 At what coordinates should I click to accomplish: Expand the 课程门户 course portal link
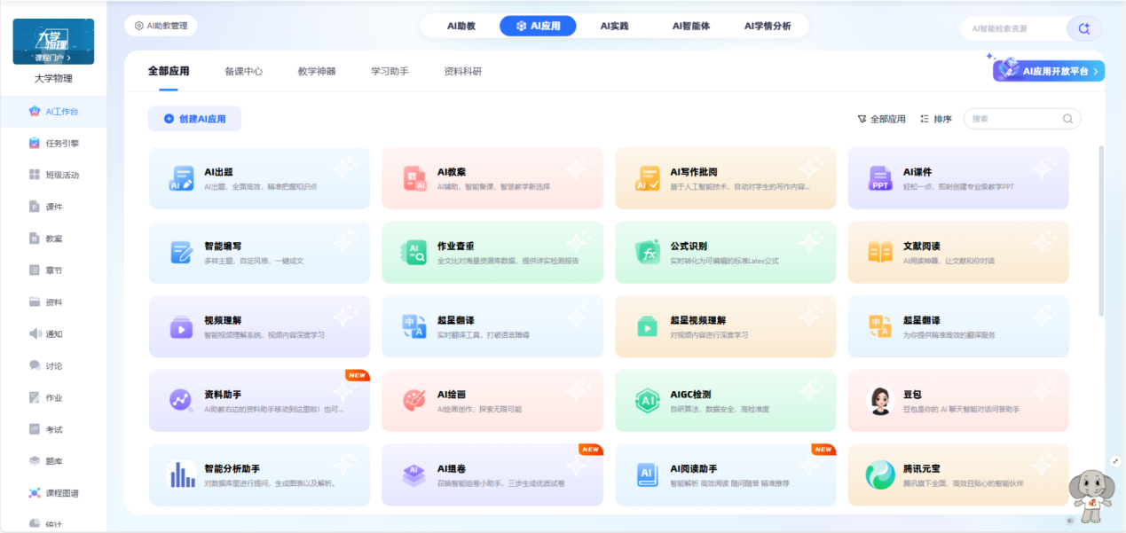pos(53,58)
